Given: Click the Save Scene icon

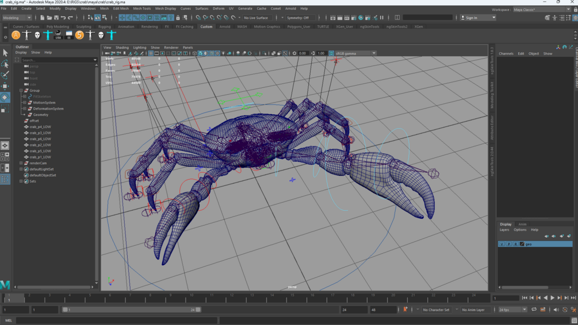Looking at the screenshot, I should tap(56, 18).
